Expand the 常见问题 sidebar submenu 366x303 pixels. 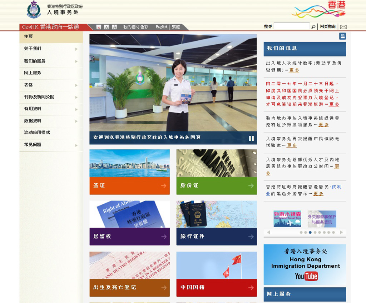click(x=76, y=145)
